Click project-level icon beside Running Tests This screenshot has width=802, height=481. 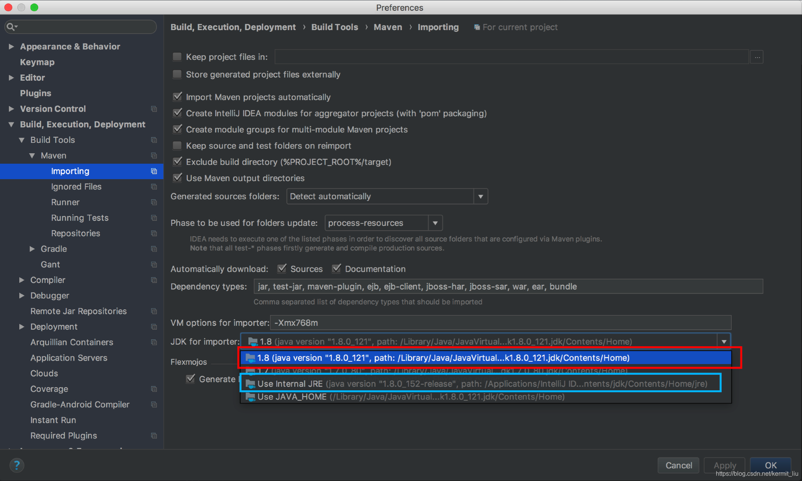pos(154,218)
